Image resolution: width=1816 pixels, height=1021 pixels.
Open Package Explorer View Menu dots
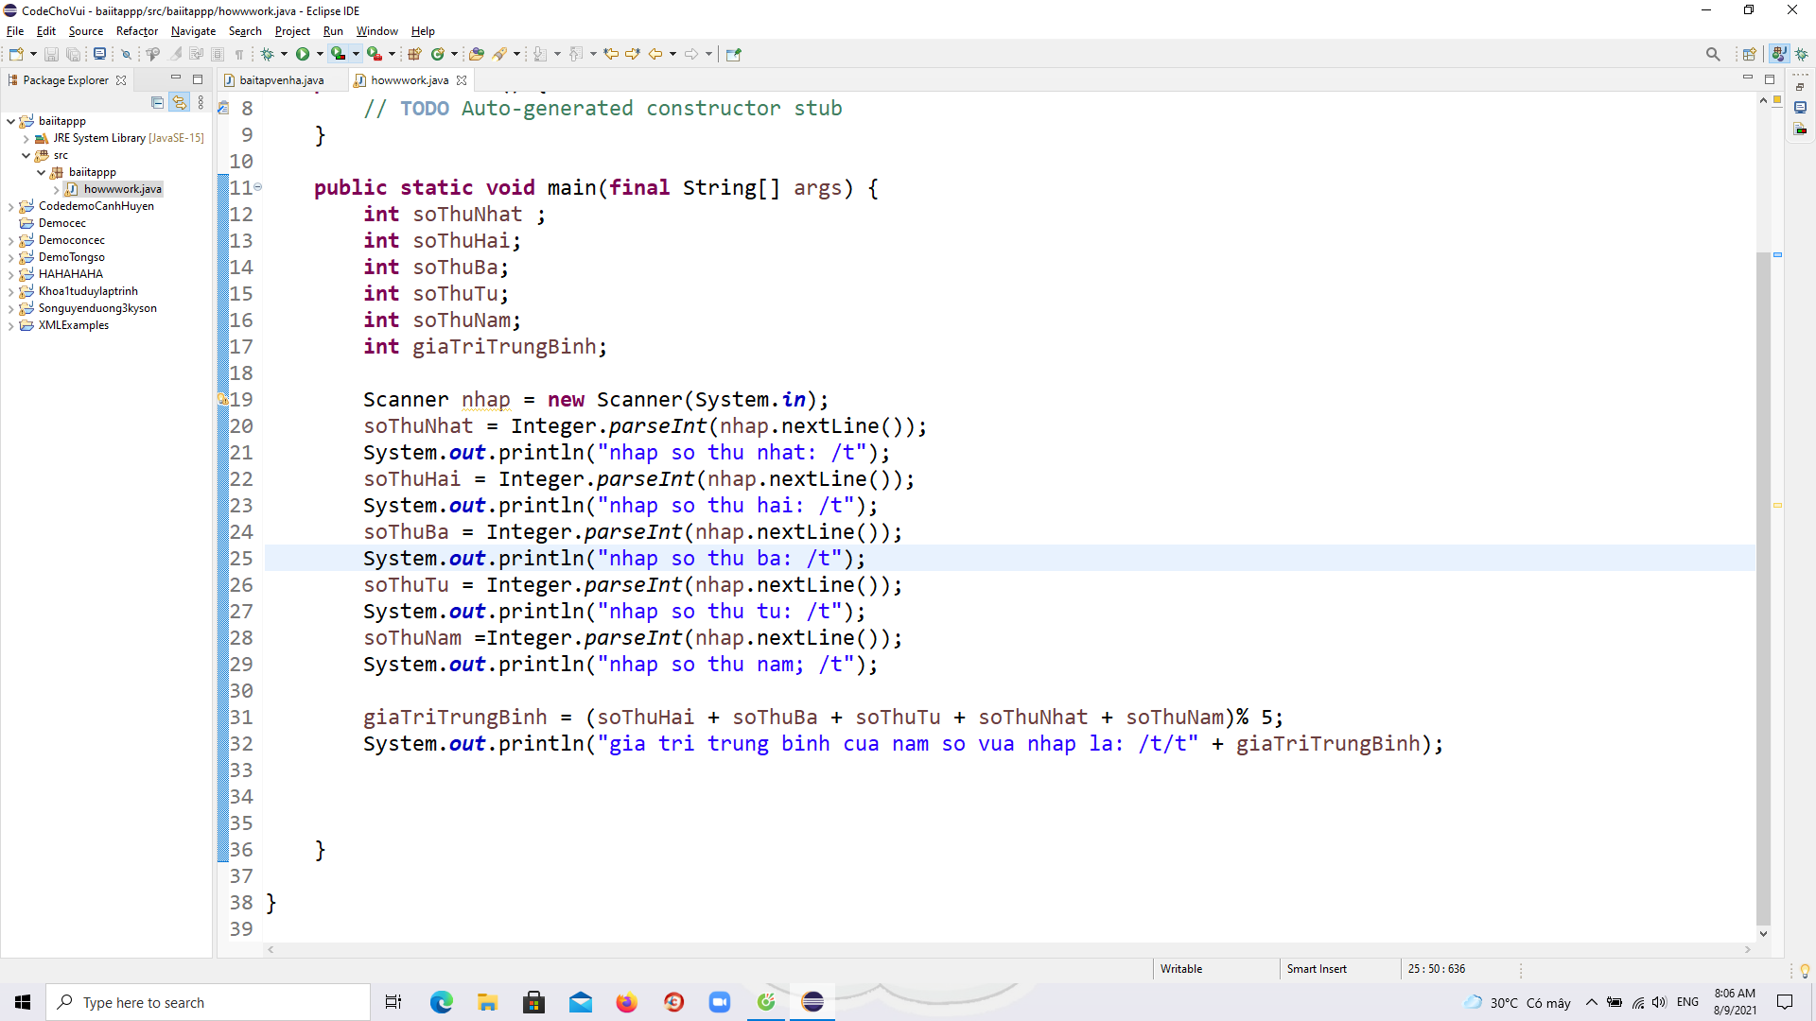(201, 102)
